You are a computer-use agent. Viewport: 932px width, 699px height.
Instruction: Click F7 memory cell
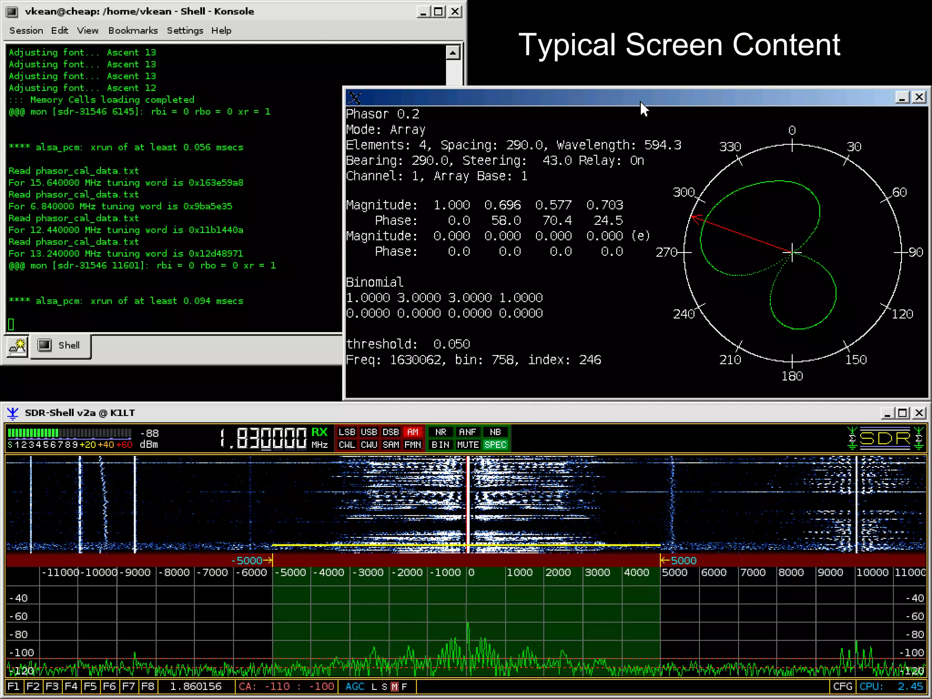tap(128, 686)
